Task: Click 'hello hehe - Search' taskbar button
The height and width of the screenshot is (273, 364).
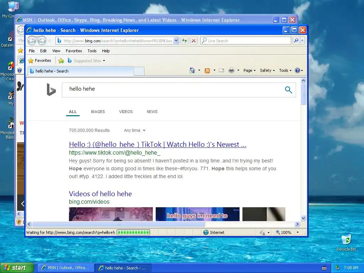Action: click(x=123, y=268)
